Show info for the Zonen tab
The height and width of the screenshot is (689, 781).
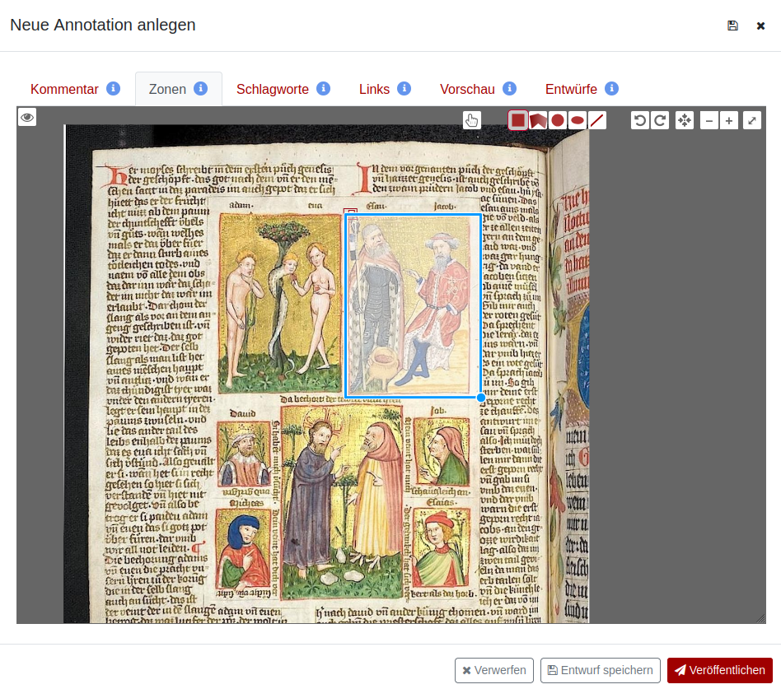pyautogui.click(x=200, y=89)
